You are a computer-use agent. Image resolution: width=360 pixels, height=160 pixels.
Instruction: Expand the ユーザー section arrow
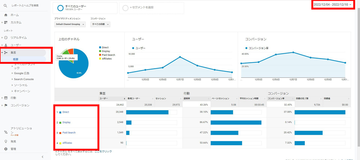tap(2, 45)
